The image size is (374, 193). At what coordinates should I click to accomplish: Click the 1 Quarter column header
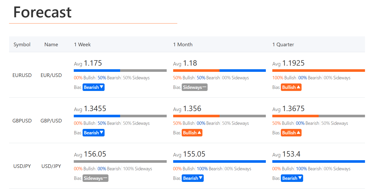click(x=283, y=44)
